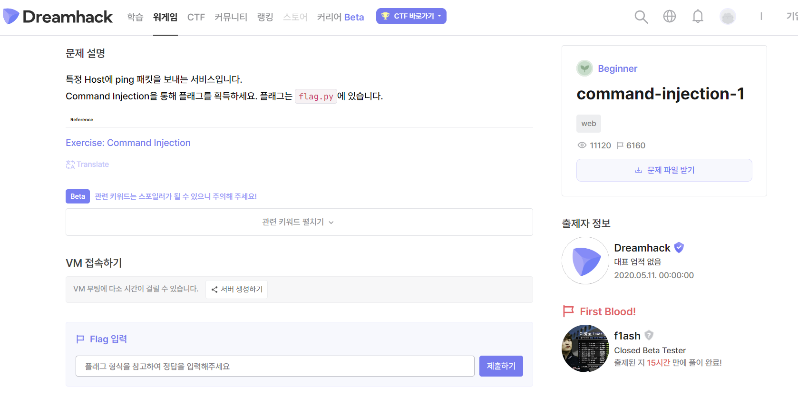Image resolution: width=798 pixels, height=397 pixels.
Task: Click the flag answer input field
Action: 274,366
